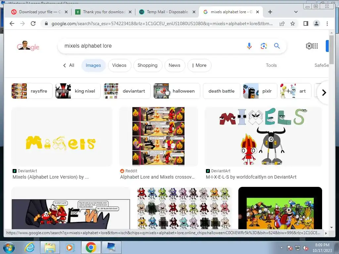The width and height of the screenshot is (339, 254).
Task: Filter images by halloween chip
Action: [177, 91]
